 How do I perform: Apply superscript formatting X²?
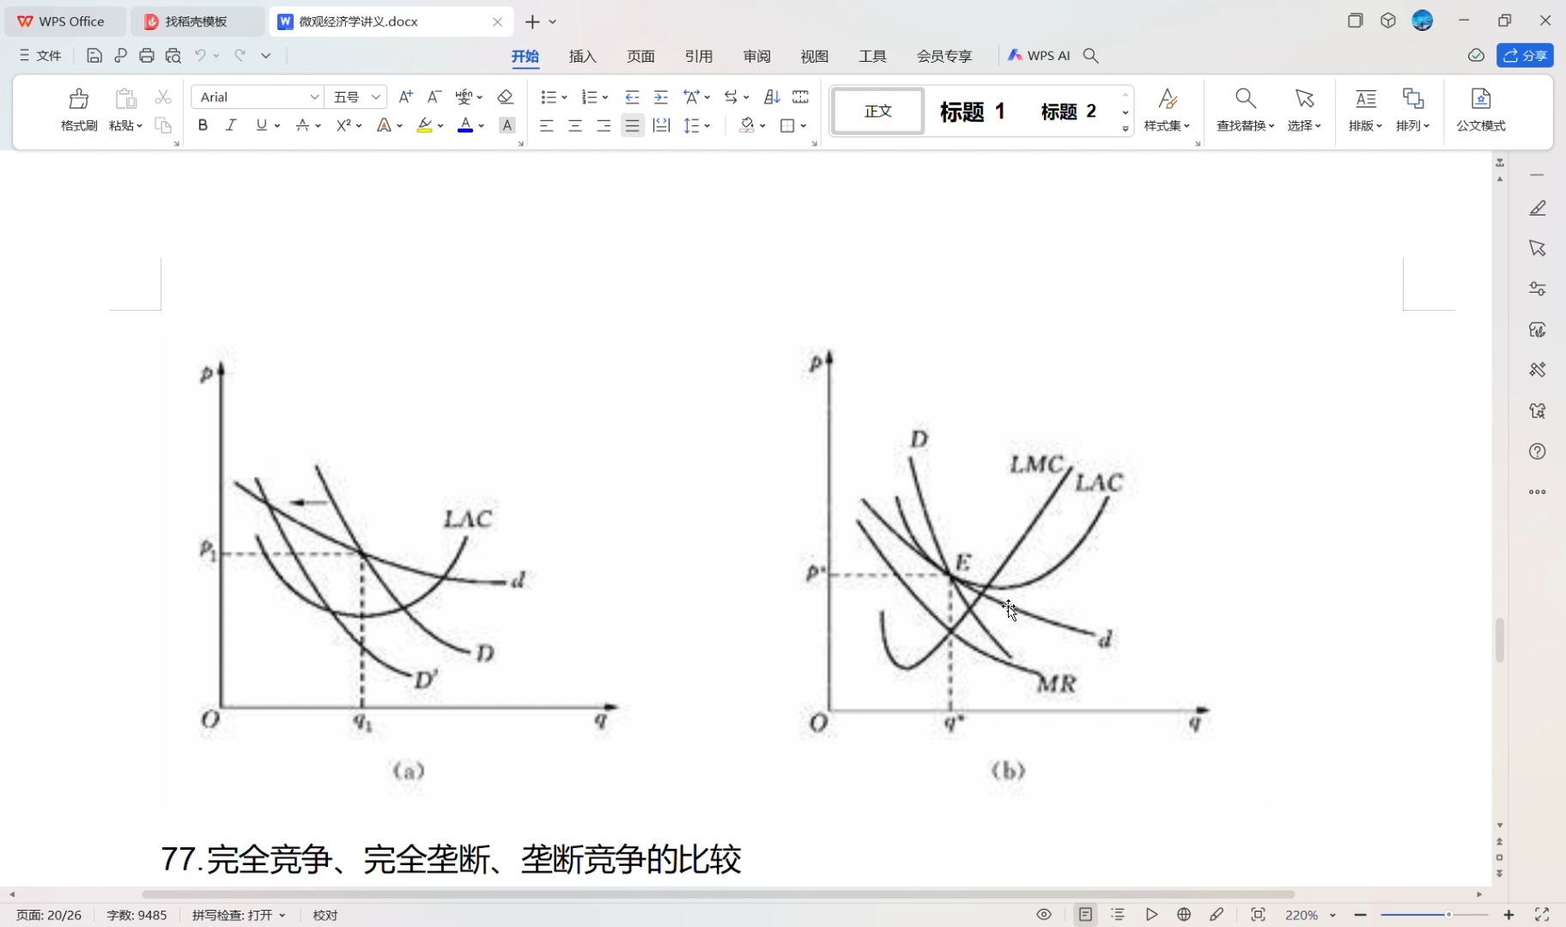pos(342,125)
